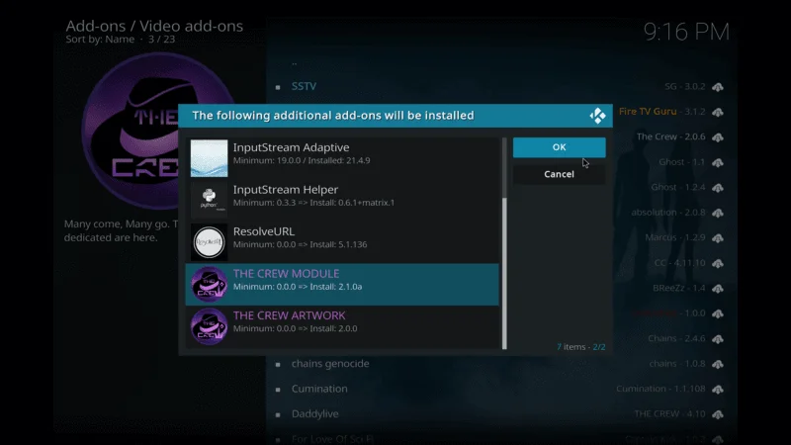Click the 9:16 PM clock

point(686,32)
